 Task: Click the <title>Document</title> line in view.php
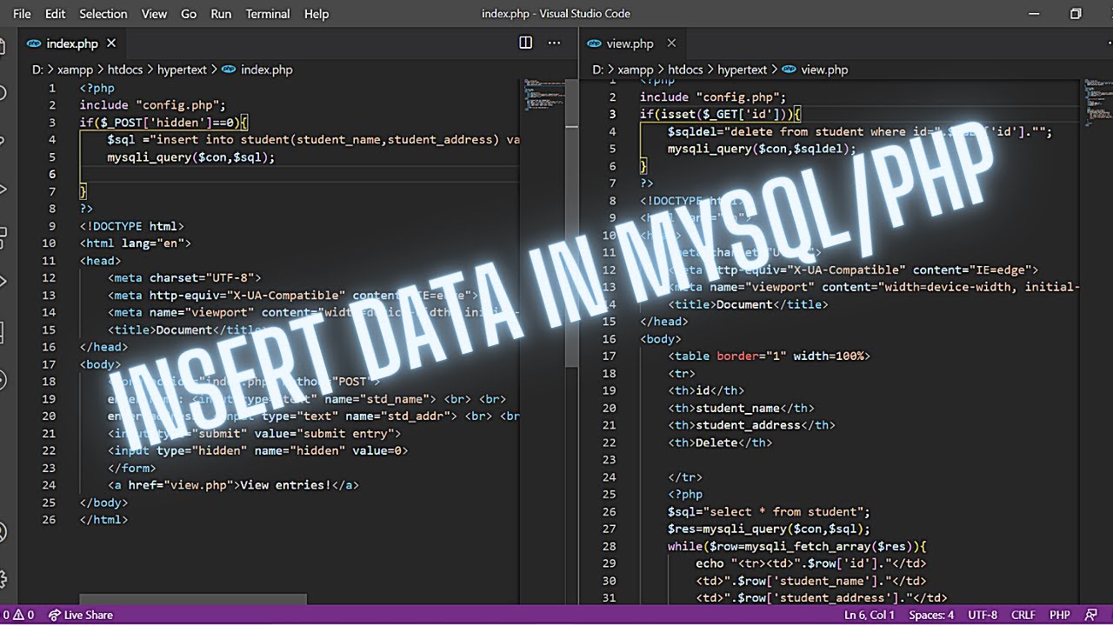[x=748, y=304]
